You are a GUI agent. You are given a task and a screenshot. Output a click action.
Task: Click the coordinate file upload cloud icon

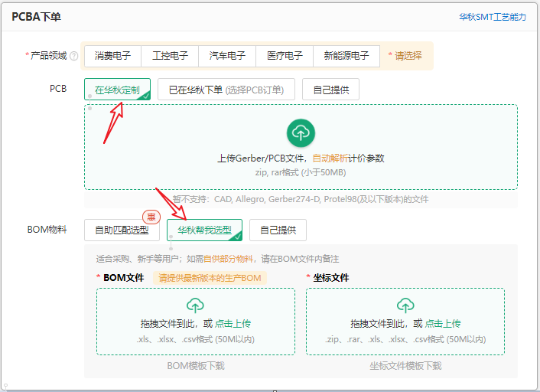point(405,305)
